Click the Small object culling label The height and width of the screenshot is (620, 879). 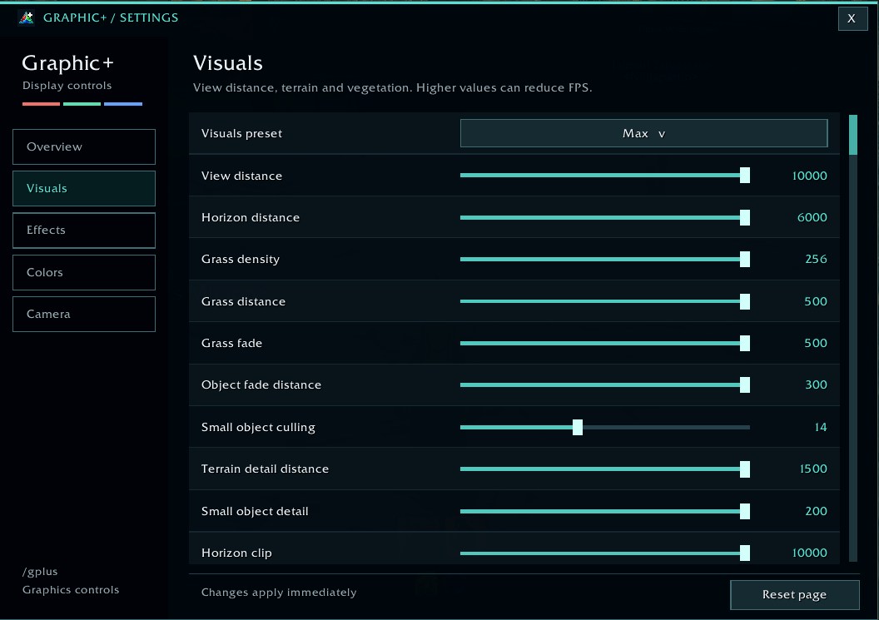(258, 427)
